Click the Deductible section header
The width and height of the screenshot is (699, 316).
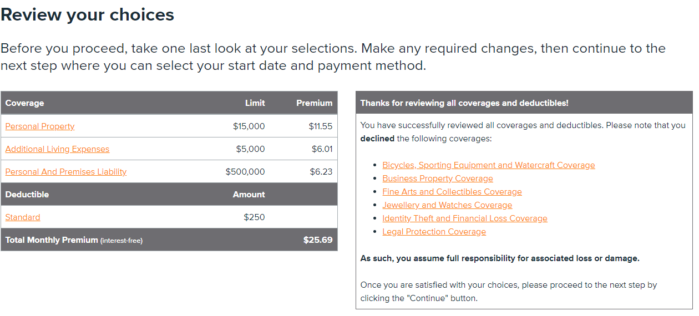[27, 195]
